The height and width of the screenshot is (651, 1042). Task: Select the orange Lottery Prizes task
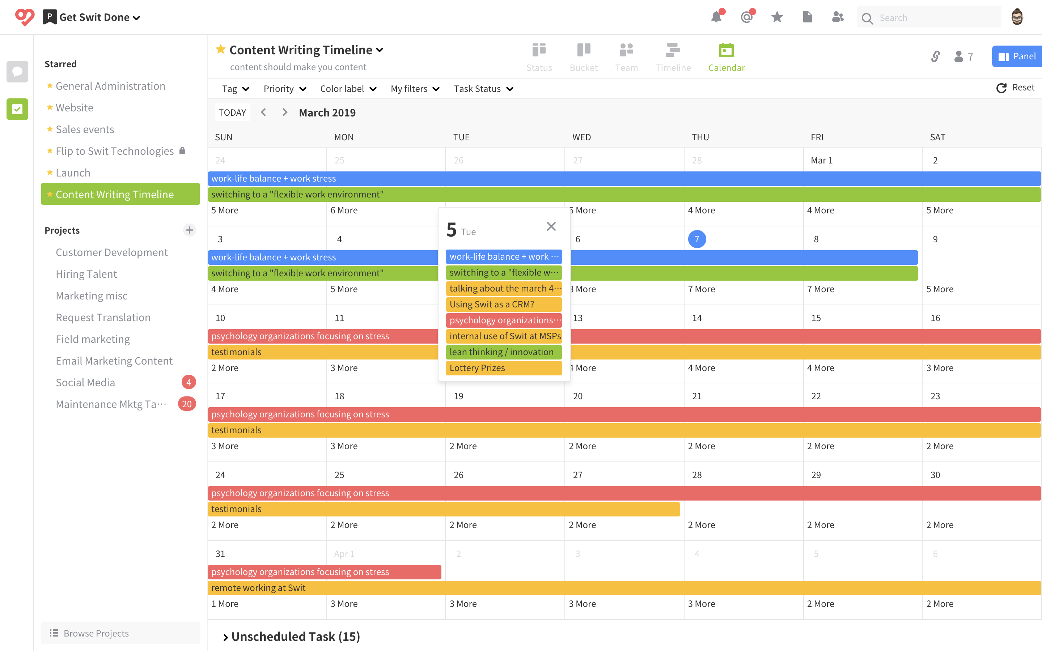[x=503, y=368]
